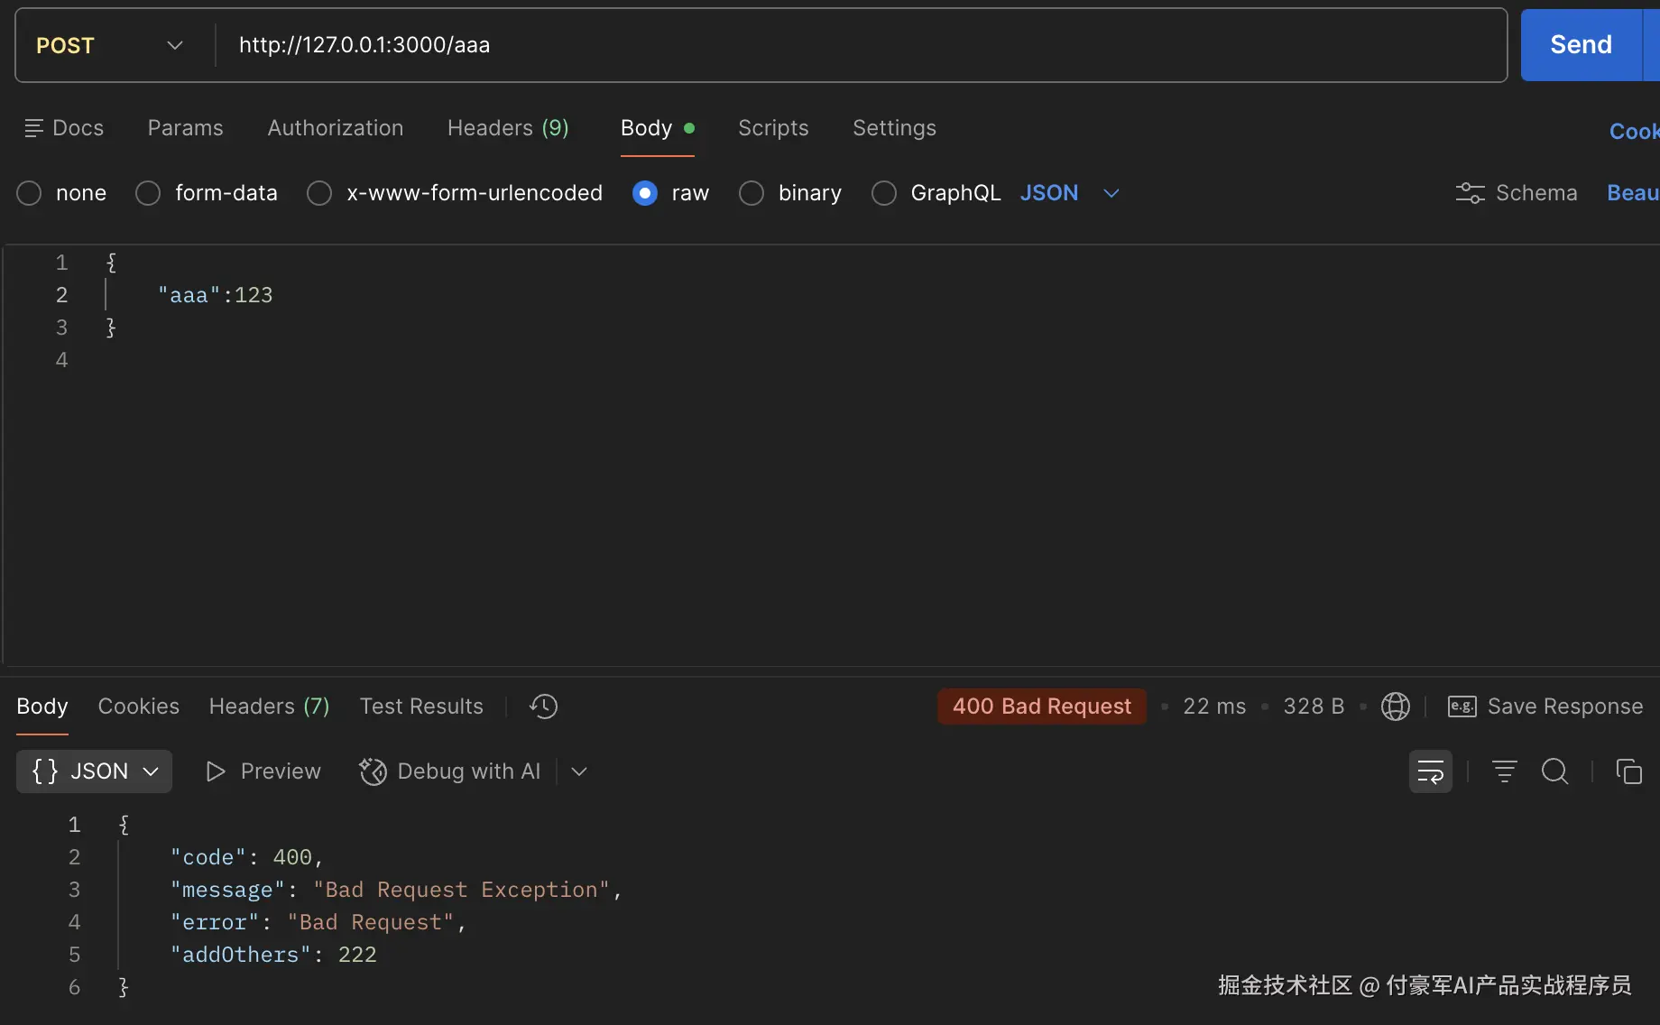Copy response with the copy icon
Image resolution: width=1660 pixels, height=1025 pixels.
[x=1628, y=771]
